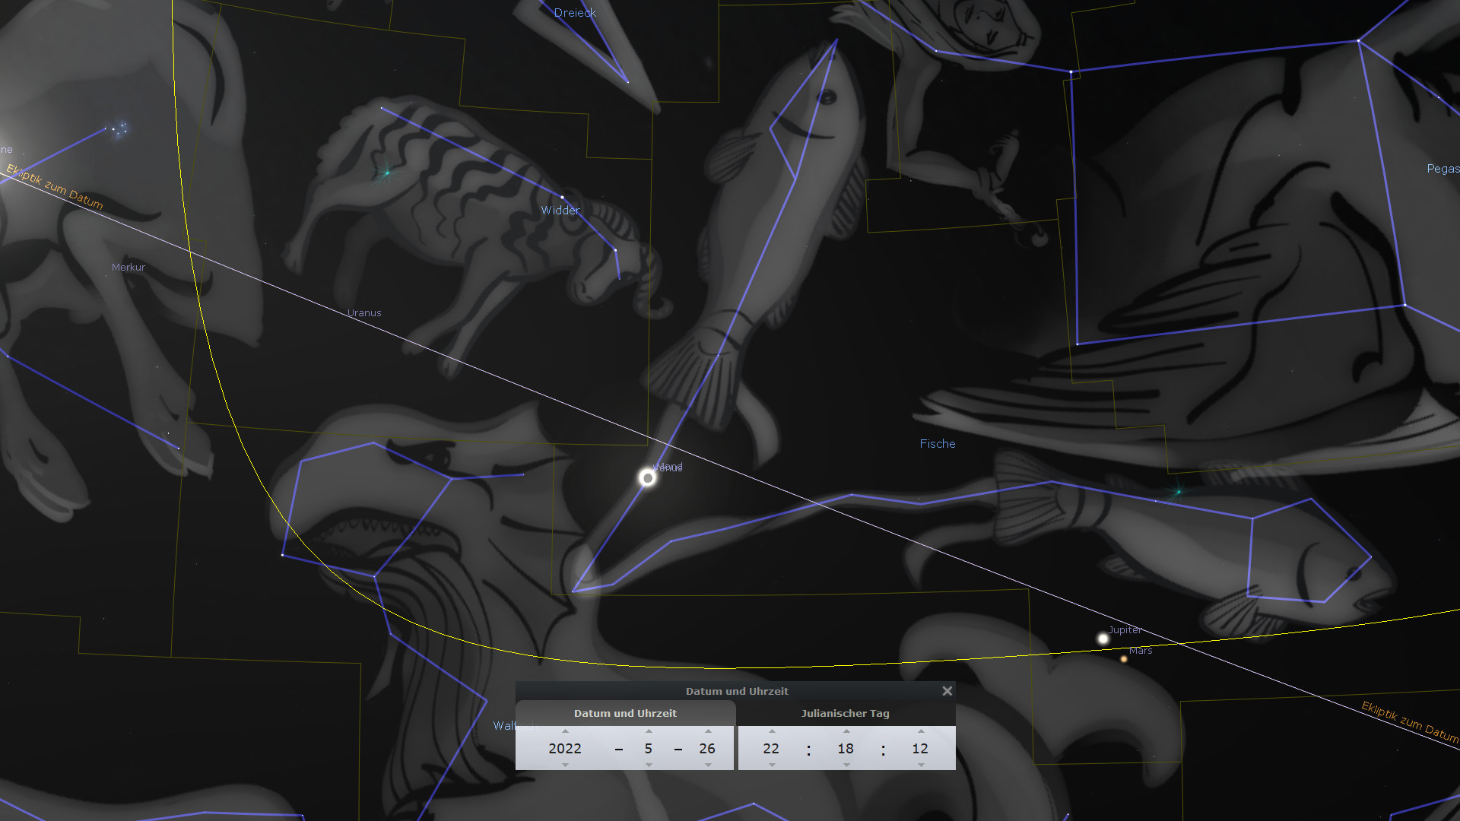Click the Ekliptik zum Datum label below Mars
Viewport: 1460px width, 821px height.
coord(1411,722)
